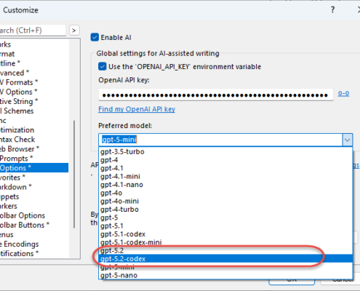Click the show/hide key link beside the API key field
360x291 pixels.
[343, 93]
